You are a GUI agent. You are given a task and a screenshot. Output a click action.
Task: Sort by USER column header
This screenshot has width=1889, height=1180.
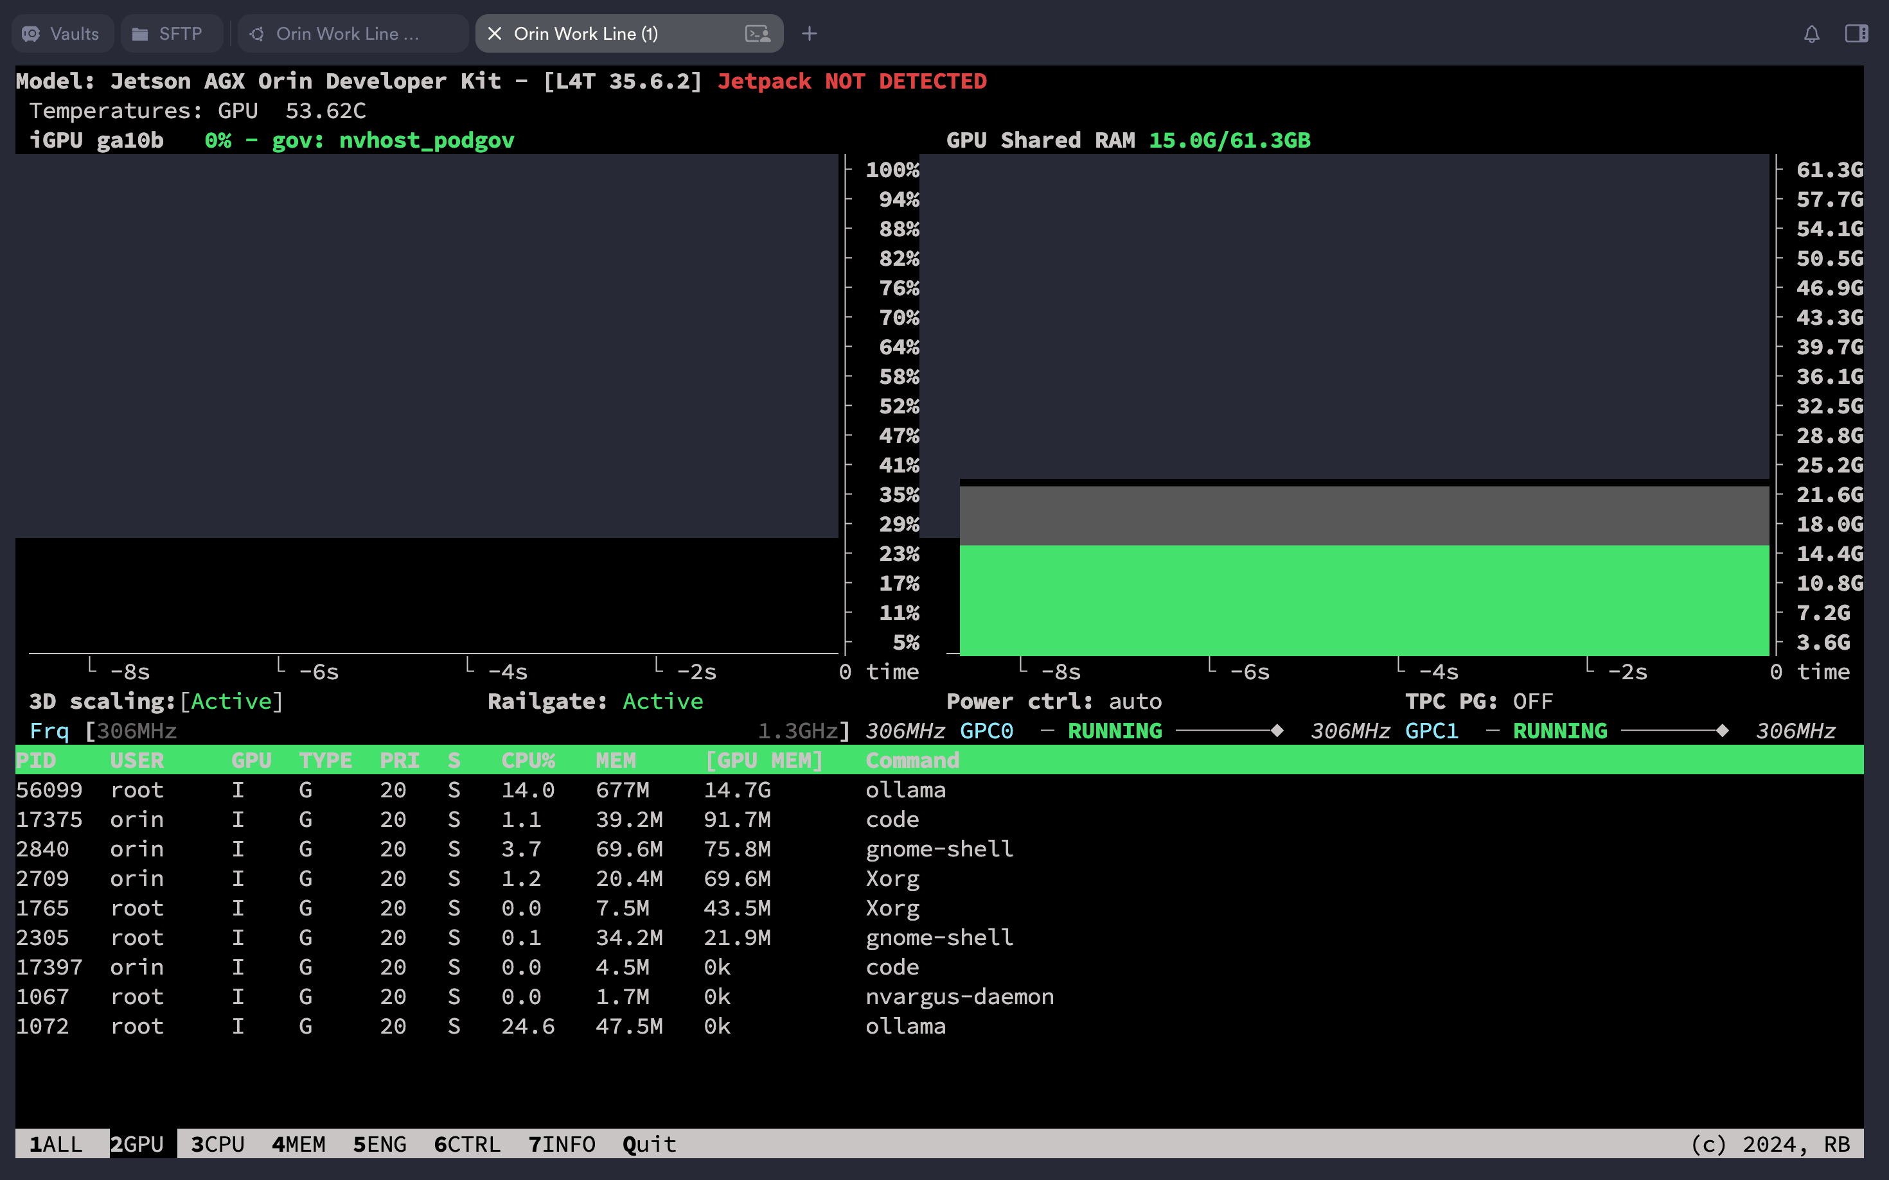click(x=137, y=760)
